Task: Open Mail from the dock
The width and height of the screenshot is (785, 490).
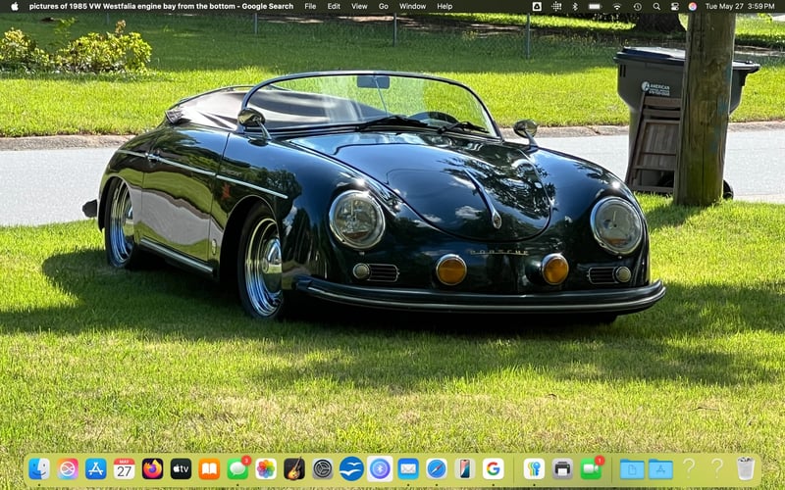Action: (x=408, y=468)
